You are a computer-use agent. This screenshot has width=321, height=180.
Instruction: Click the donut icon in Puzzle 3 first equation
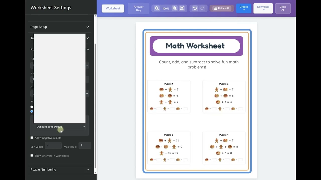pos(161,140)
